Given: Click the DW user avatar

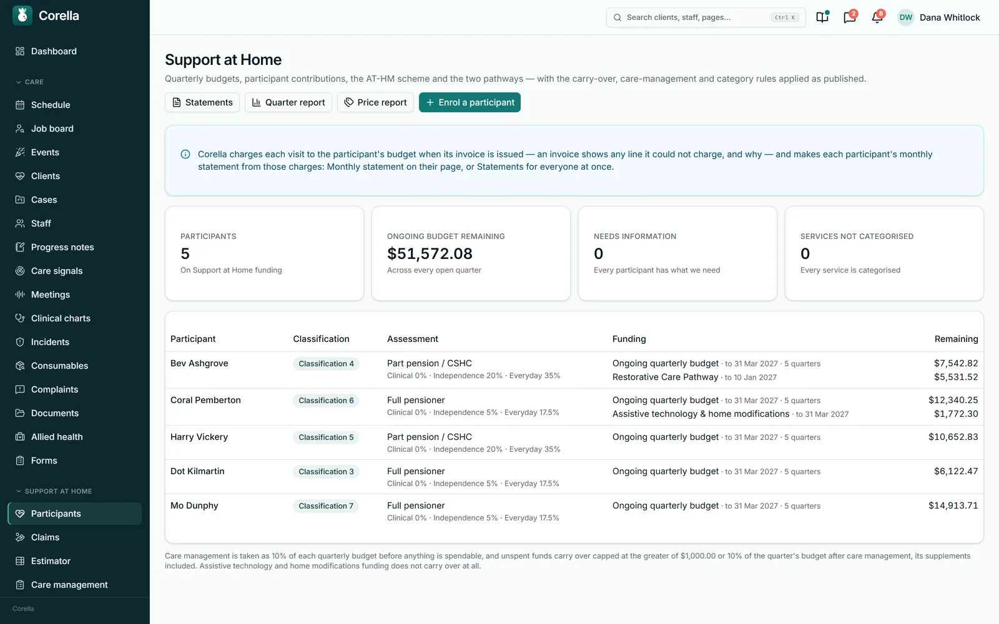Looking at the screenshot, I should pos(906,17).
